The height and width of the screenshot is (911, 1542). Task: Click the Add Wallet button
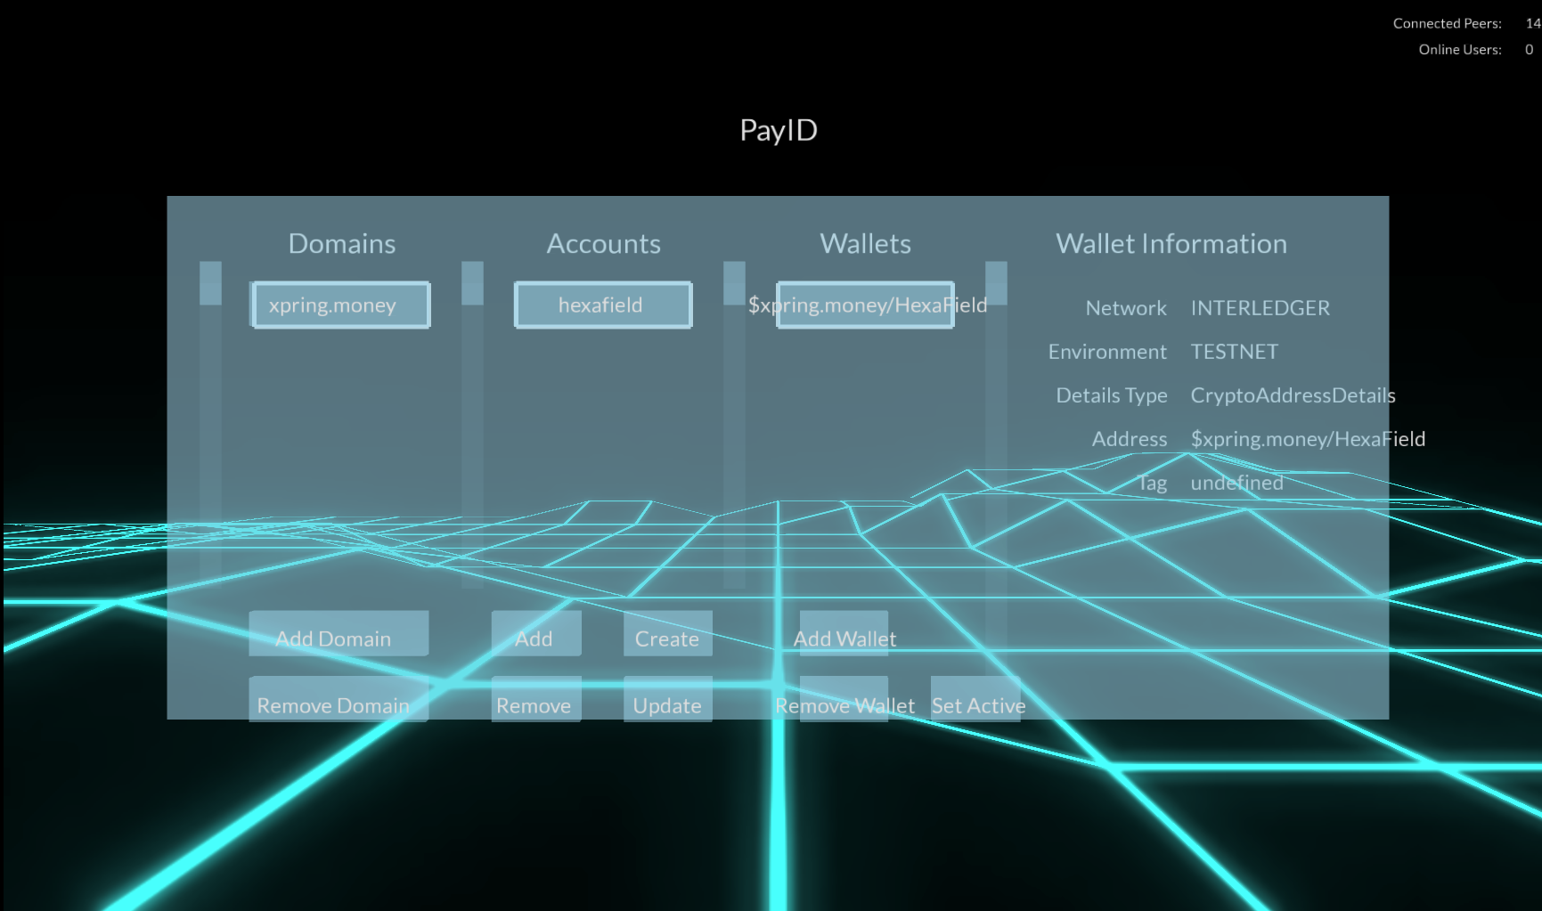point(844,633)
